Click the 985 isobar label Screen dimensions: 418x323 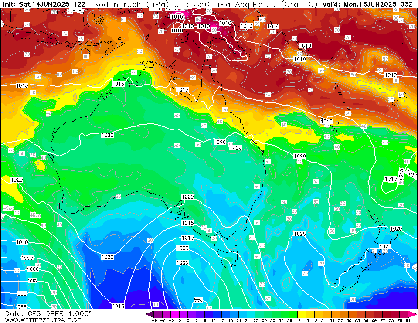pyautogui.click(x=22, y=307)
